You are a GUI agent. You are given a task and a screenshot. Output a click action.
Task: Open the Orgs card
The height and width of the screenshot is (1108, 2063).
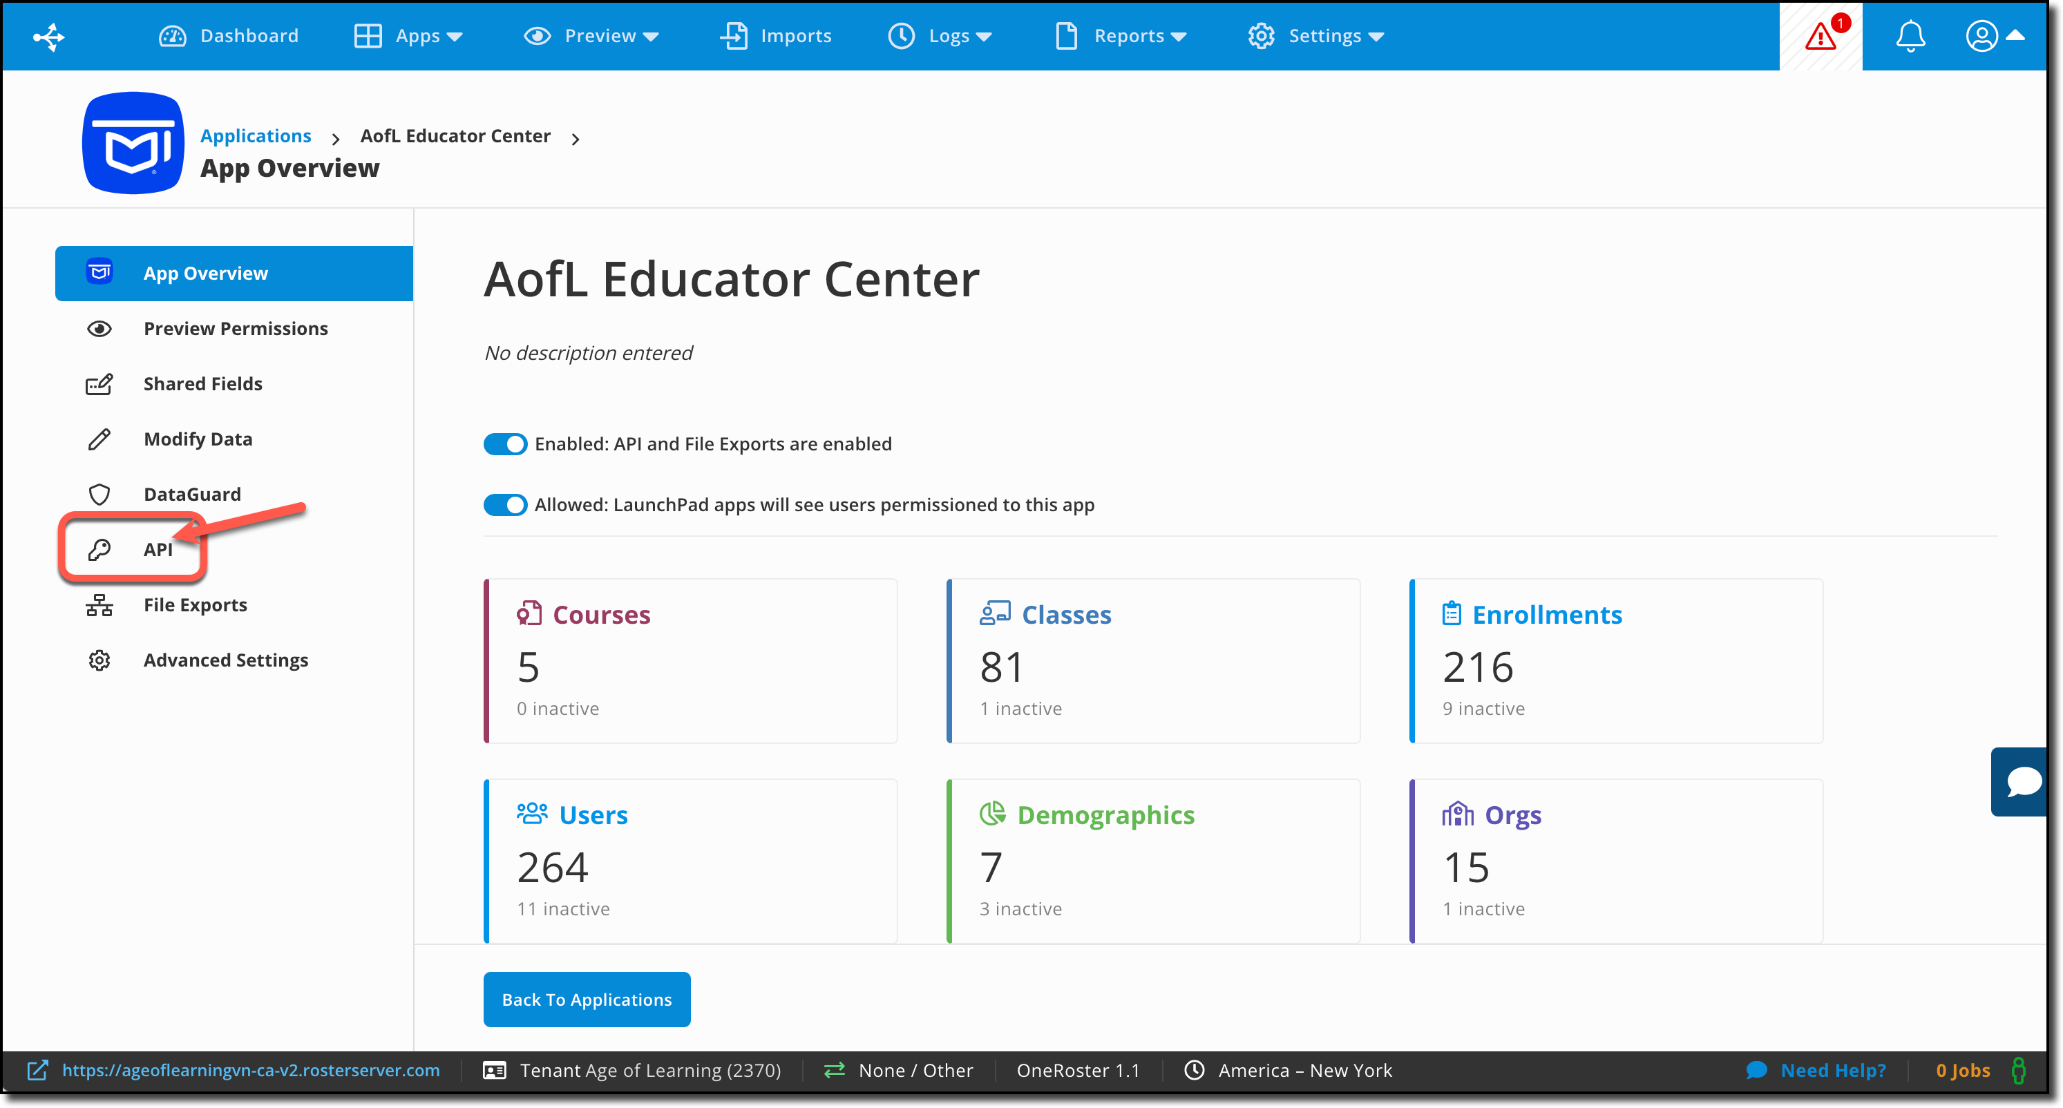coord(1616,861)
